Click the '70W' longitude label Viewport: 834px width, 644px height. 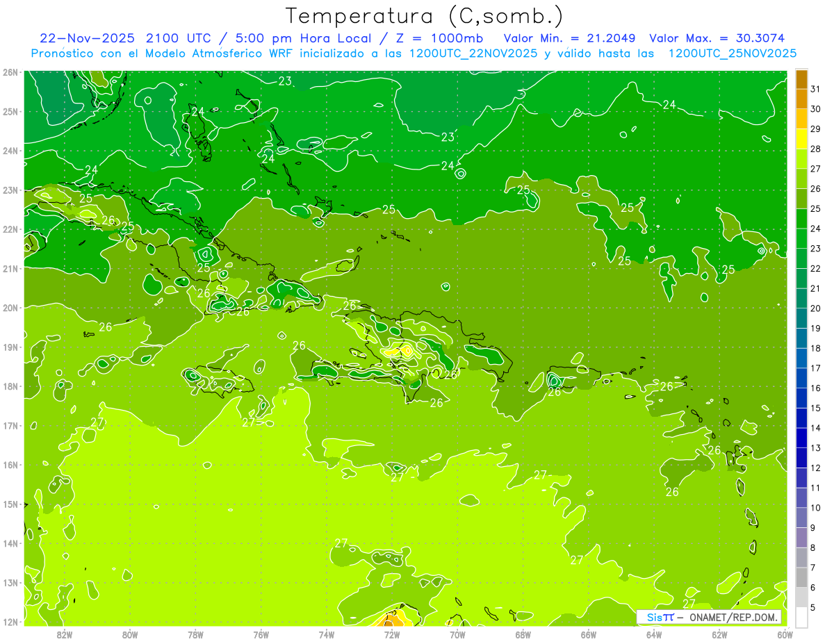(x=457, y=634)
